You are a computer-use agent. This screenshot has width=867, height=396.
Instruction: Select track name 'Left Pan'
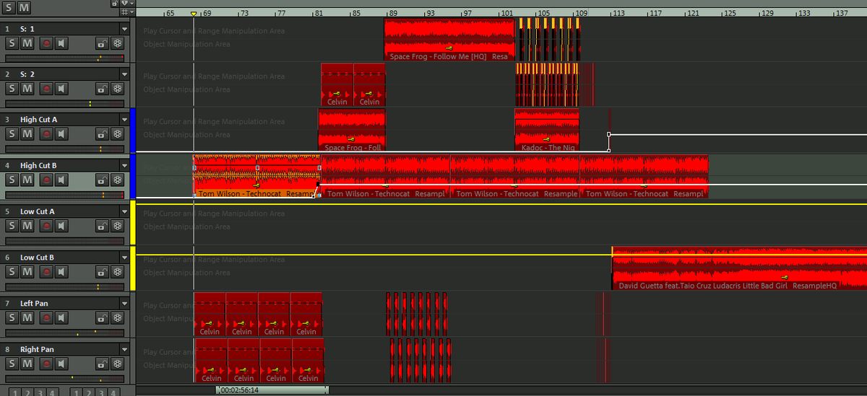[x=35, y=303]
